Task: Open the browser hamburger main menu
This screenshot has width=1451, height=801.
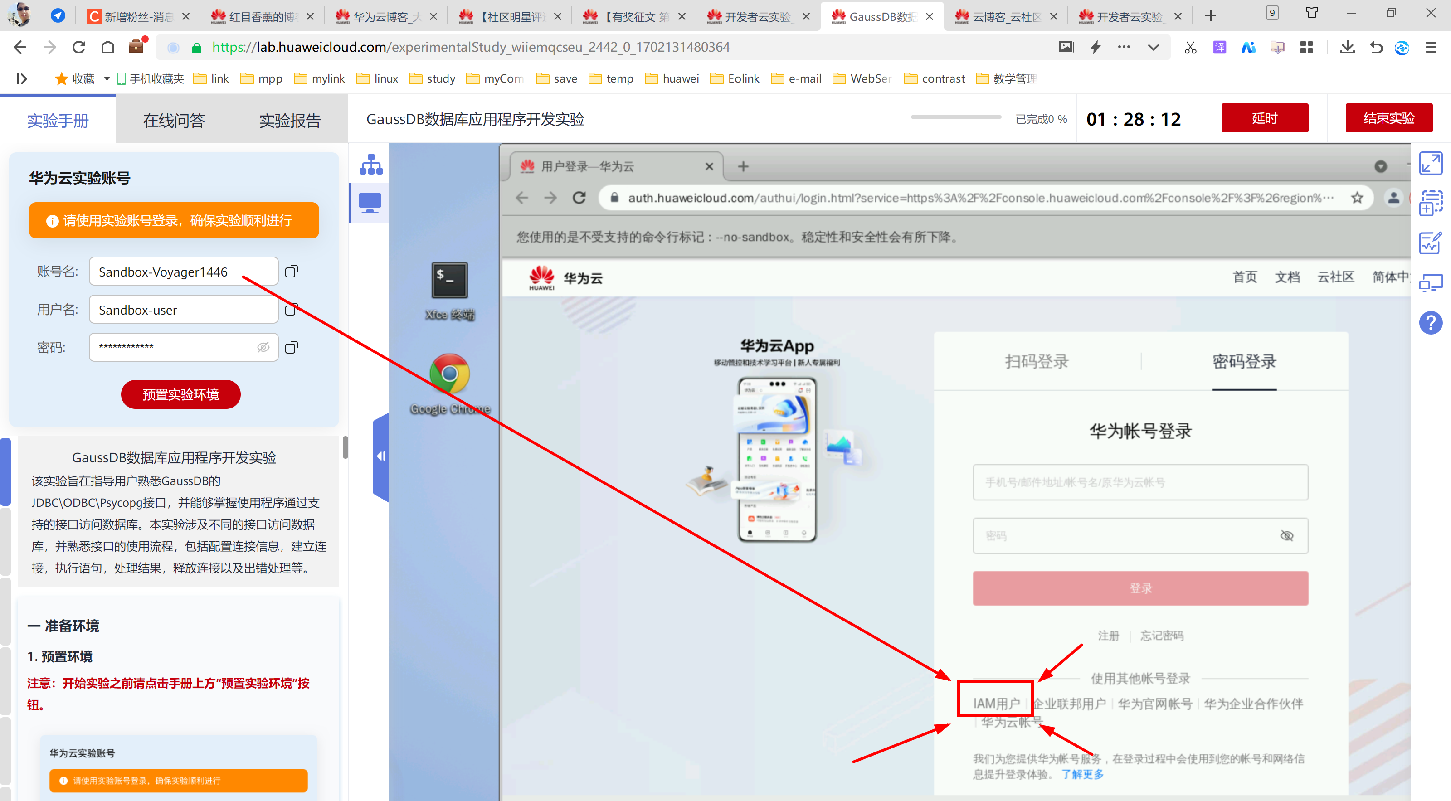Action: (1431, 48)
